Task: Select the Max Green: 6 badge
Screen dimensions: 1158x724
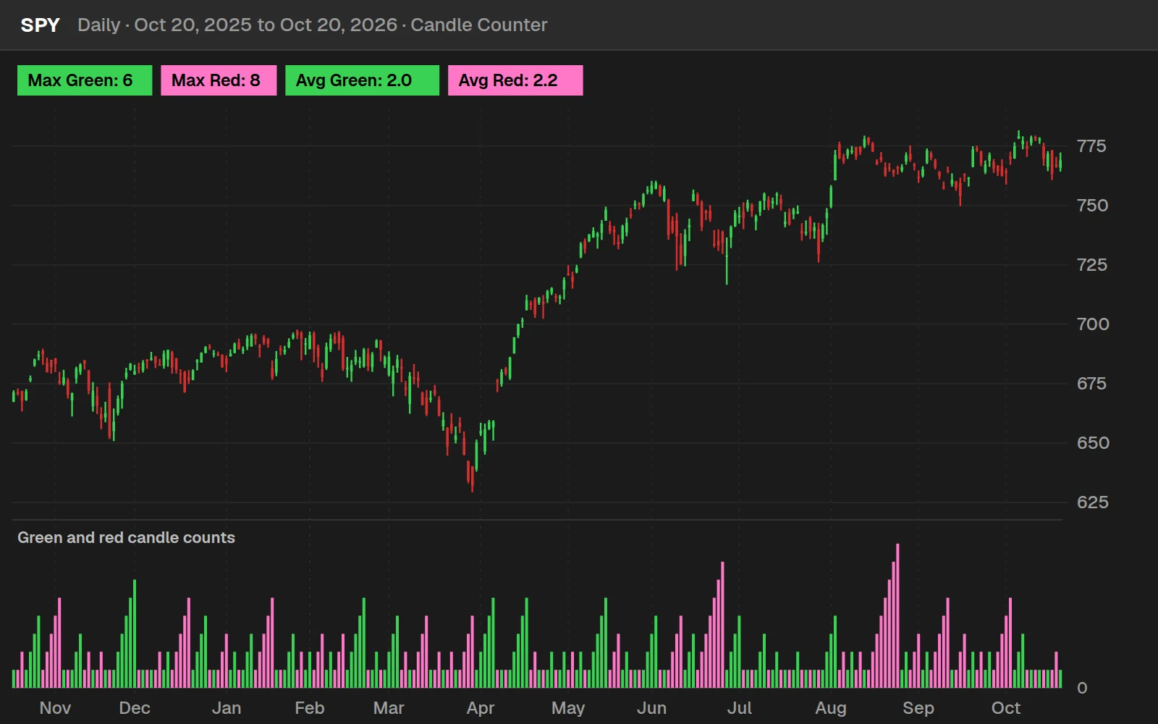Action: coord(85,80)
